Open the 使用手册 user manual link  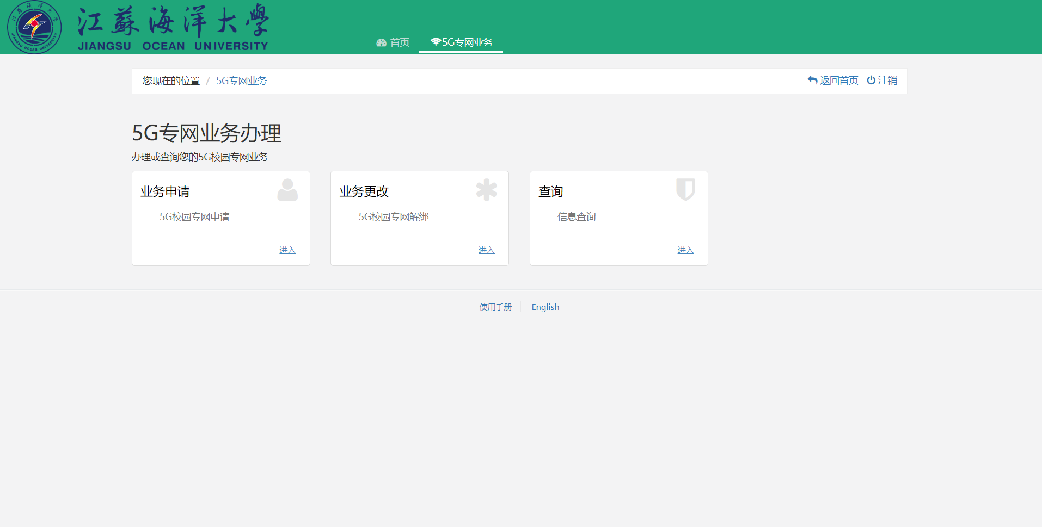click(x=495, y=307)
